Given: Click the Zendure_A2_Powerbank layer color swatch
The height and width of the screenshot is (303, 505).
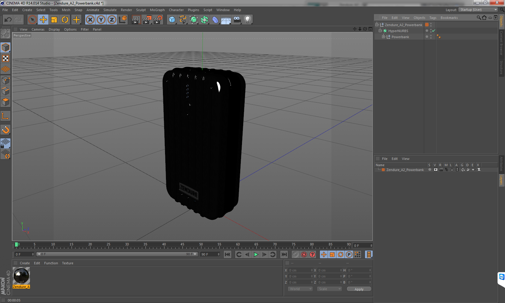Looking at the screenshot, I should 383,170.
